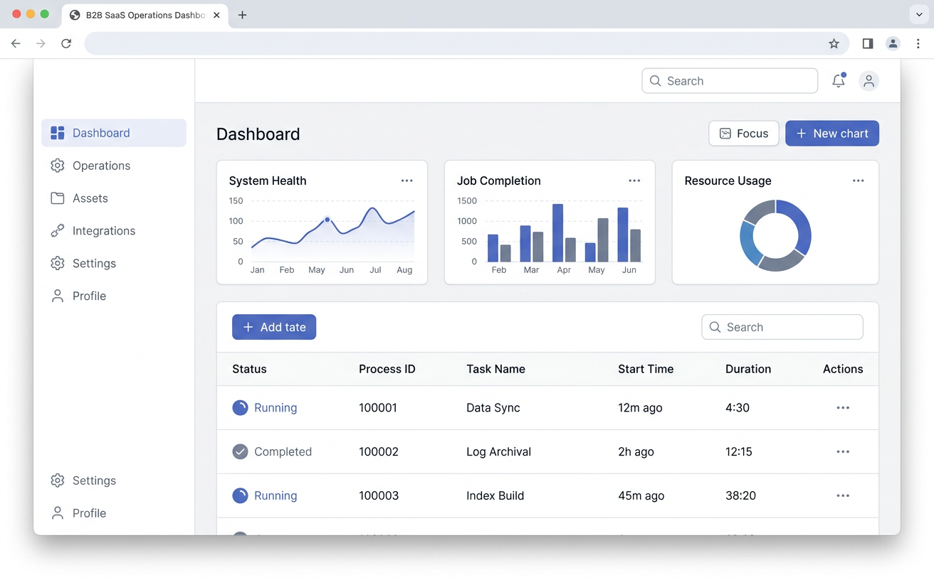Click the Running status icon for process 100001

pyautogui.click(x=240, y=408)
